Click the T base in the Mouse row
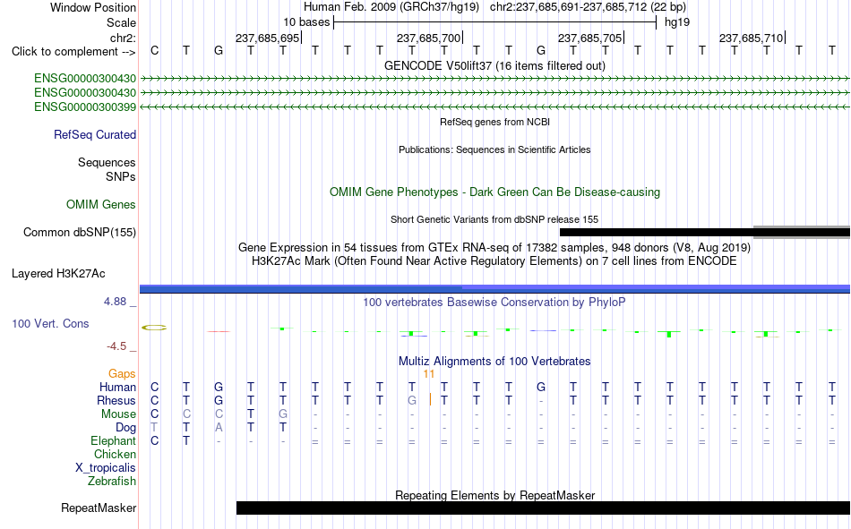This screenshot has height=529, width=851. [x=251, y=414]
